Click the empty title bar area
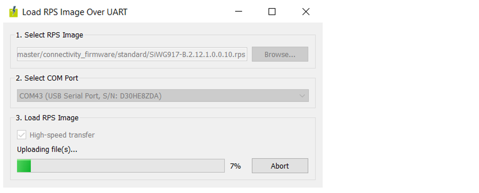Screen dimensions: 479x193 (x=181, y=12)
